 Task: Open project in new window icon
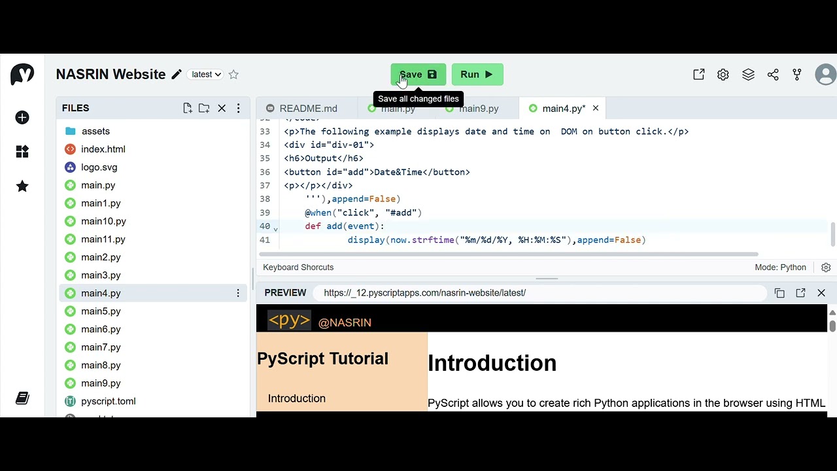(699, 75)
